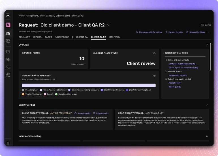Click the Owner label at top right

pos(208,25)
